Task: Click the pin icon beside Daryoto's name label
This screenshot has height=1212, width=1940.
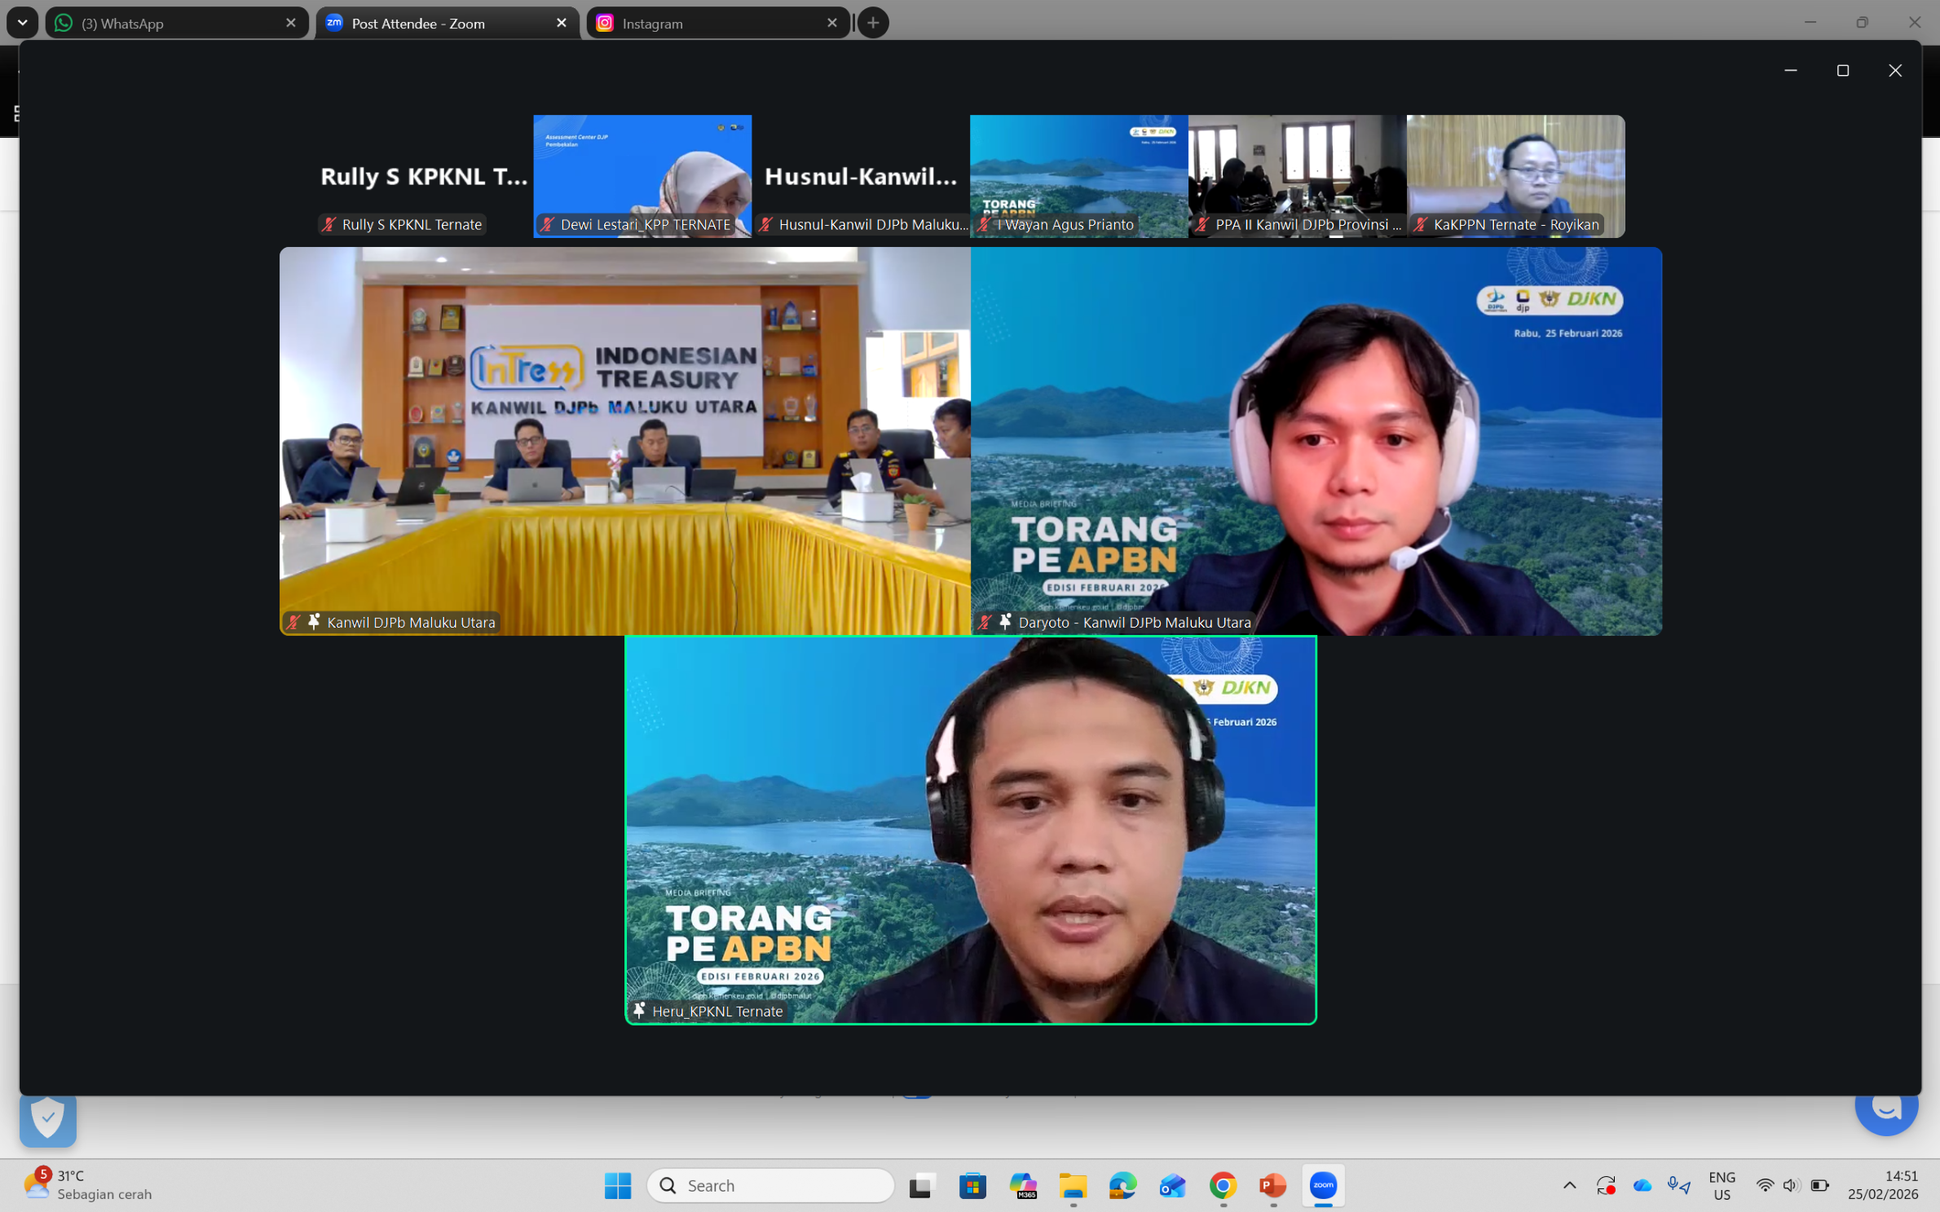Action: [1005, 622]
